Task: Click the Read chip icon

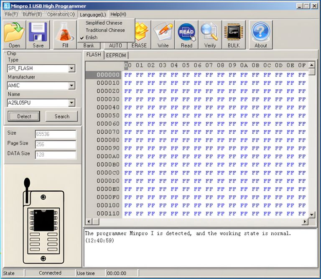Action: 186,35
